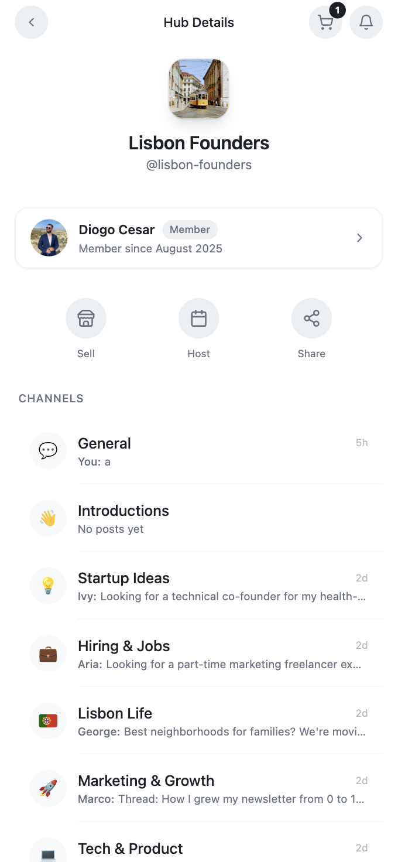
Task: Open the Sell marketplace icon
Action: (x=85, y=318)
